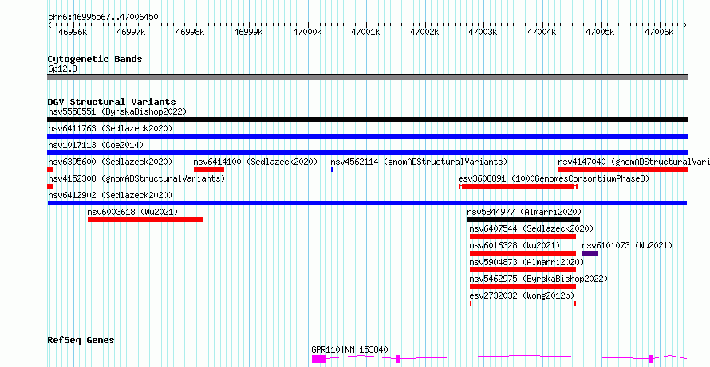Open nsv4152308 gnomAD variant label
The height and width of the screenshot is (367, 710).
[x=136, y=178]
